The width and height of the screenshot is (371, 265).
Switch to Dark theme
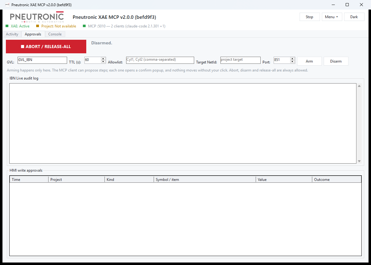(354, 17)
